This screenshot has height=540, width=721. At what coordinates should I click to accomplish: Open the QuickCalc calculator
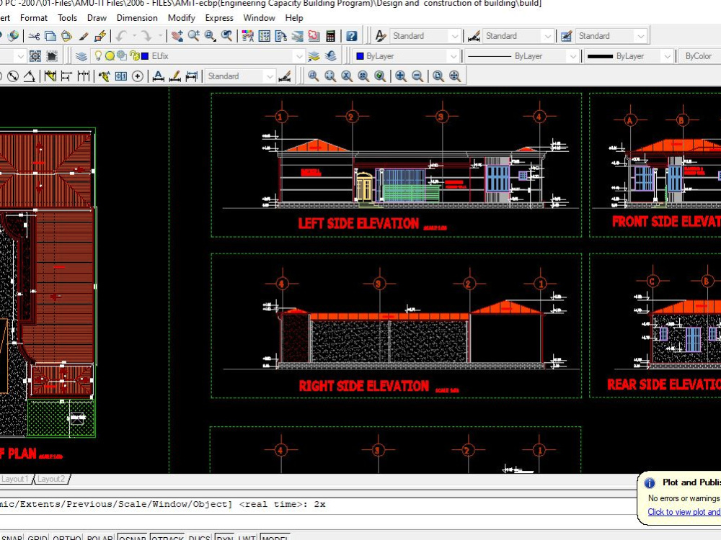pos(330,35)
